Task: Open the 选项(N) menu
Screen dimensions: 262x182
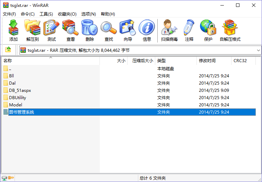Action: [x=89, y=14]
